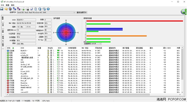Open file with the yellow folder icon
The height and width of the screenshot is (102, 187).
(6, 9)
